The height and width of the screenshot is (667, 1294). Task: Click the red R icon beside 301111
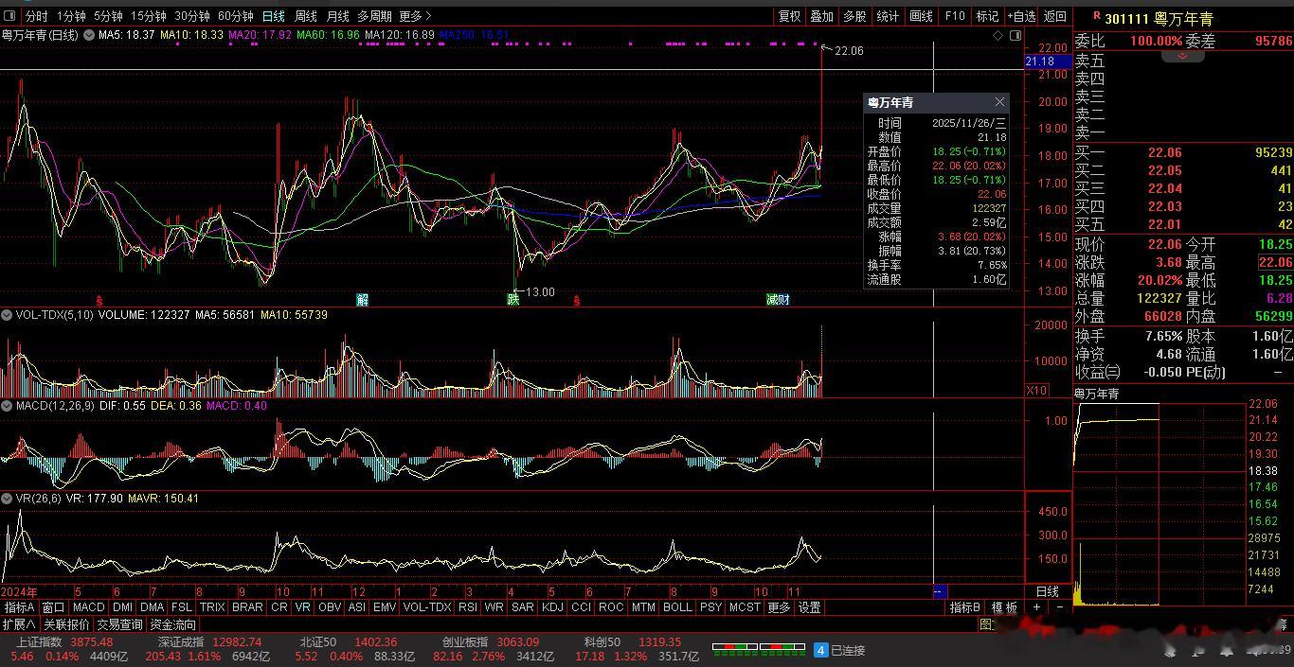[1097, 16]
